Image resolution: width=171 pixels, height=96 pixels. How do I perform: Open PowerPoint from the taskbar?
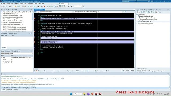coord(92,94)
